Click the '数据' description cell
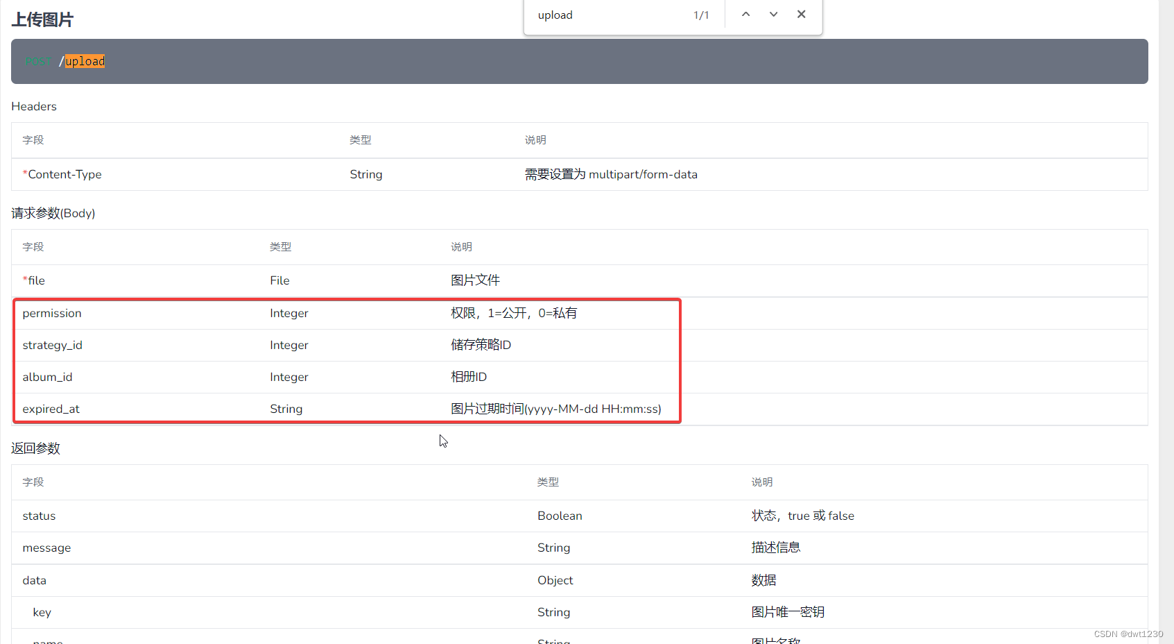Screen dimensions: 1174x644 point(764,580)
